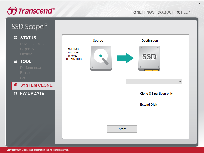Click the Status grid icon in sidebar
The image size is (204, 153).
16,38
